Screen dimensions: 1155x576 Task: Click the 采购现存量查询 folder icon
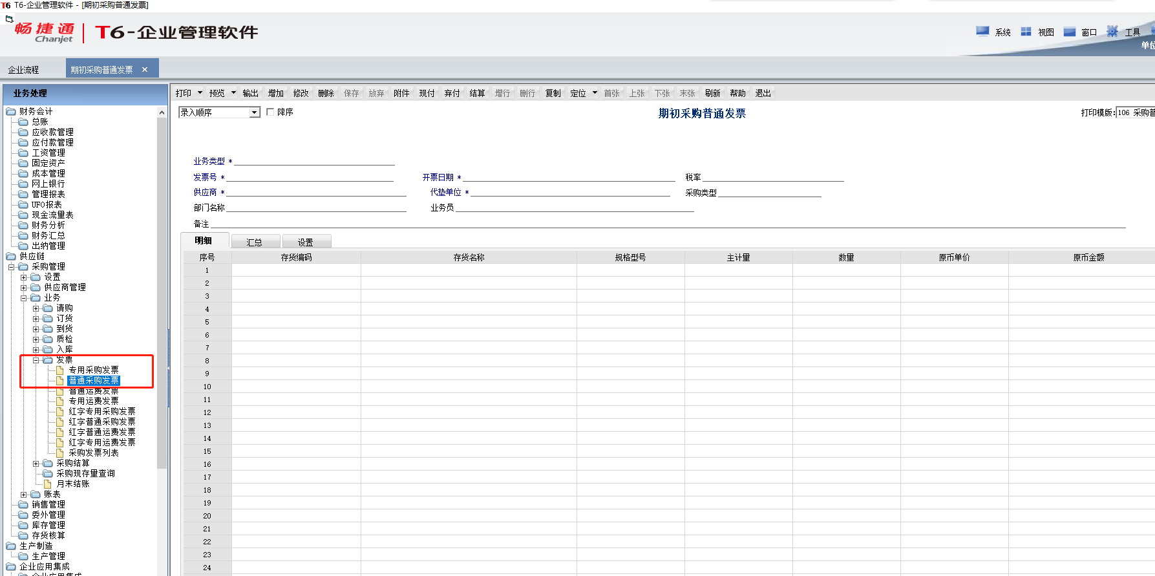coord(48,473)
